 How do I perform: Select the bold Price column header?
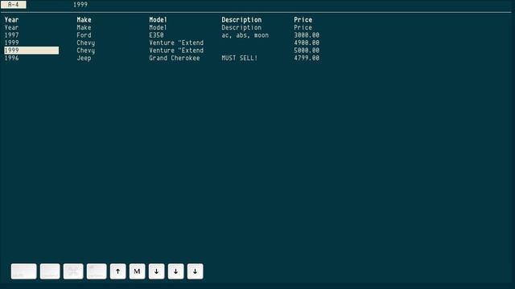303,19
